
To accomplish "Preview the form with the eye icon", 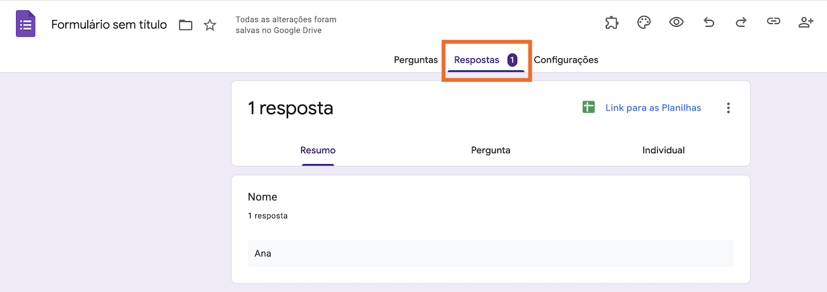I will coord(676,23).
